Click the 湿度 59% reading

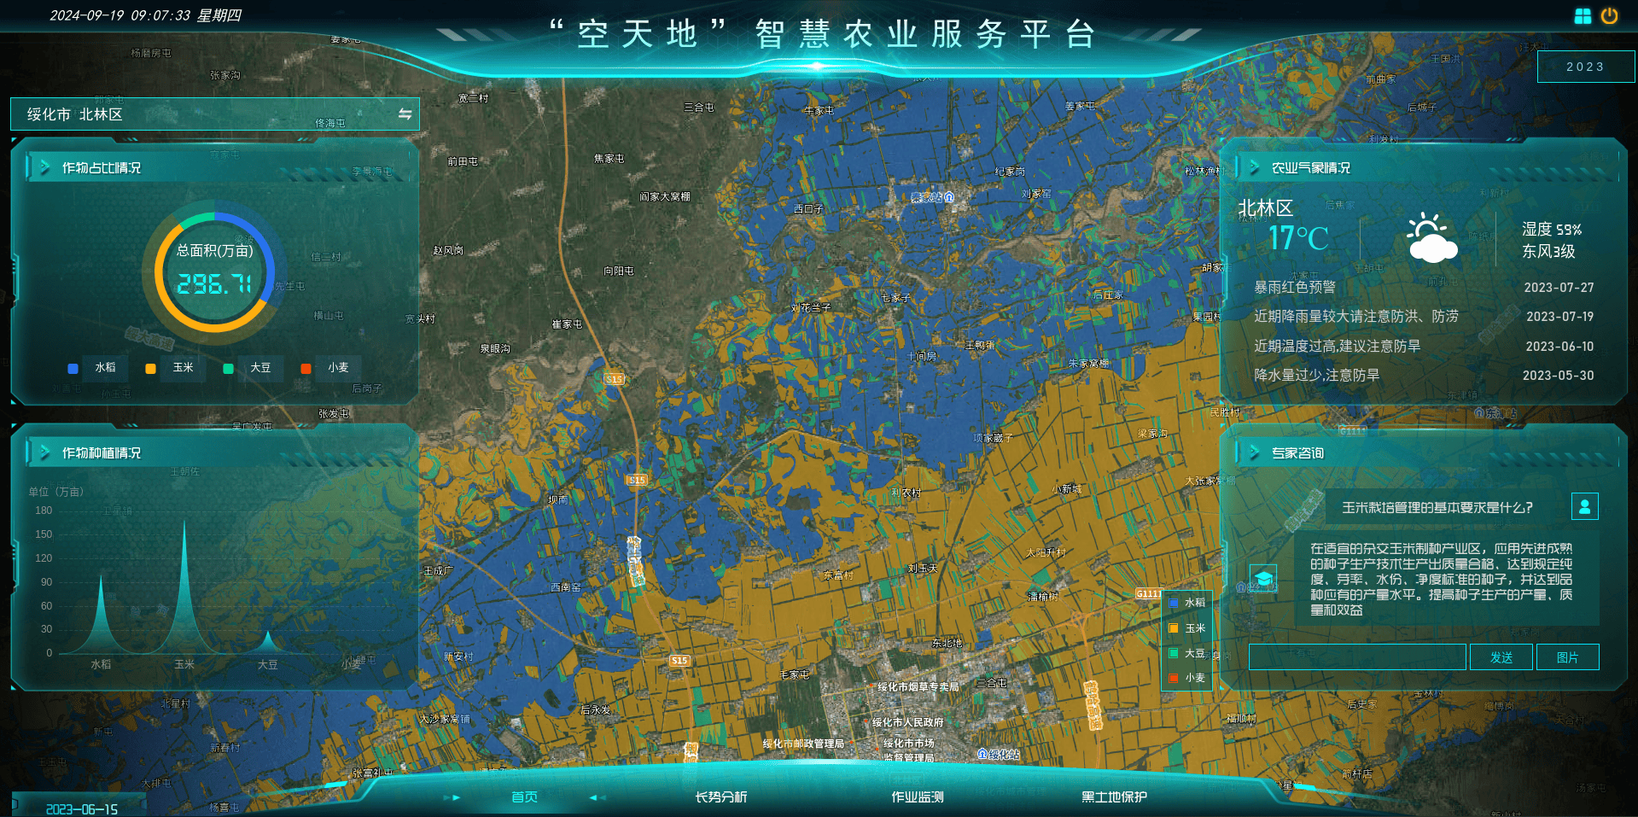(x=1552, y=229)
